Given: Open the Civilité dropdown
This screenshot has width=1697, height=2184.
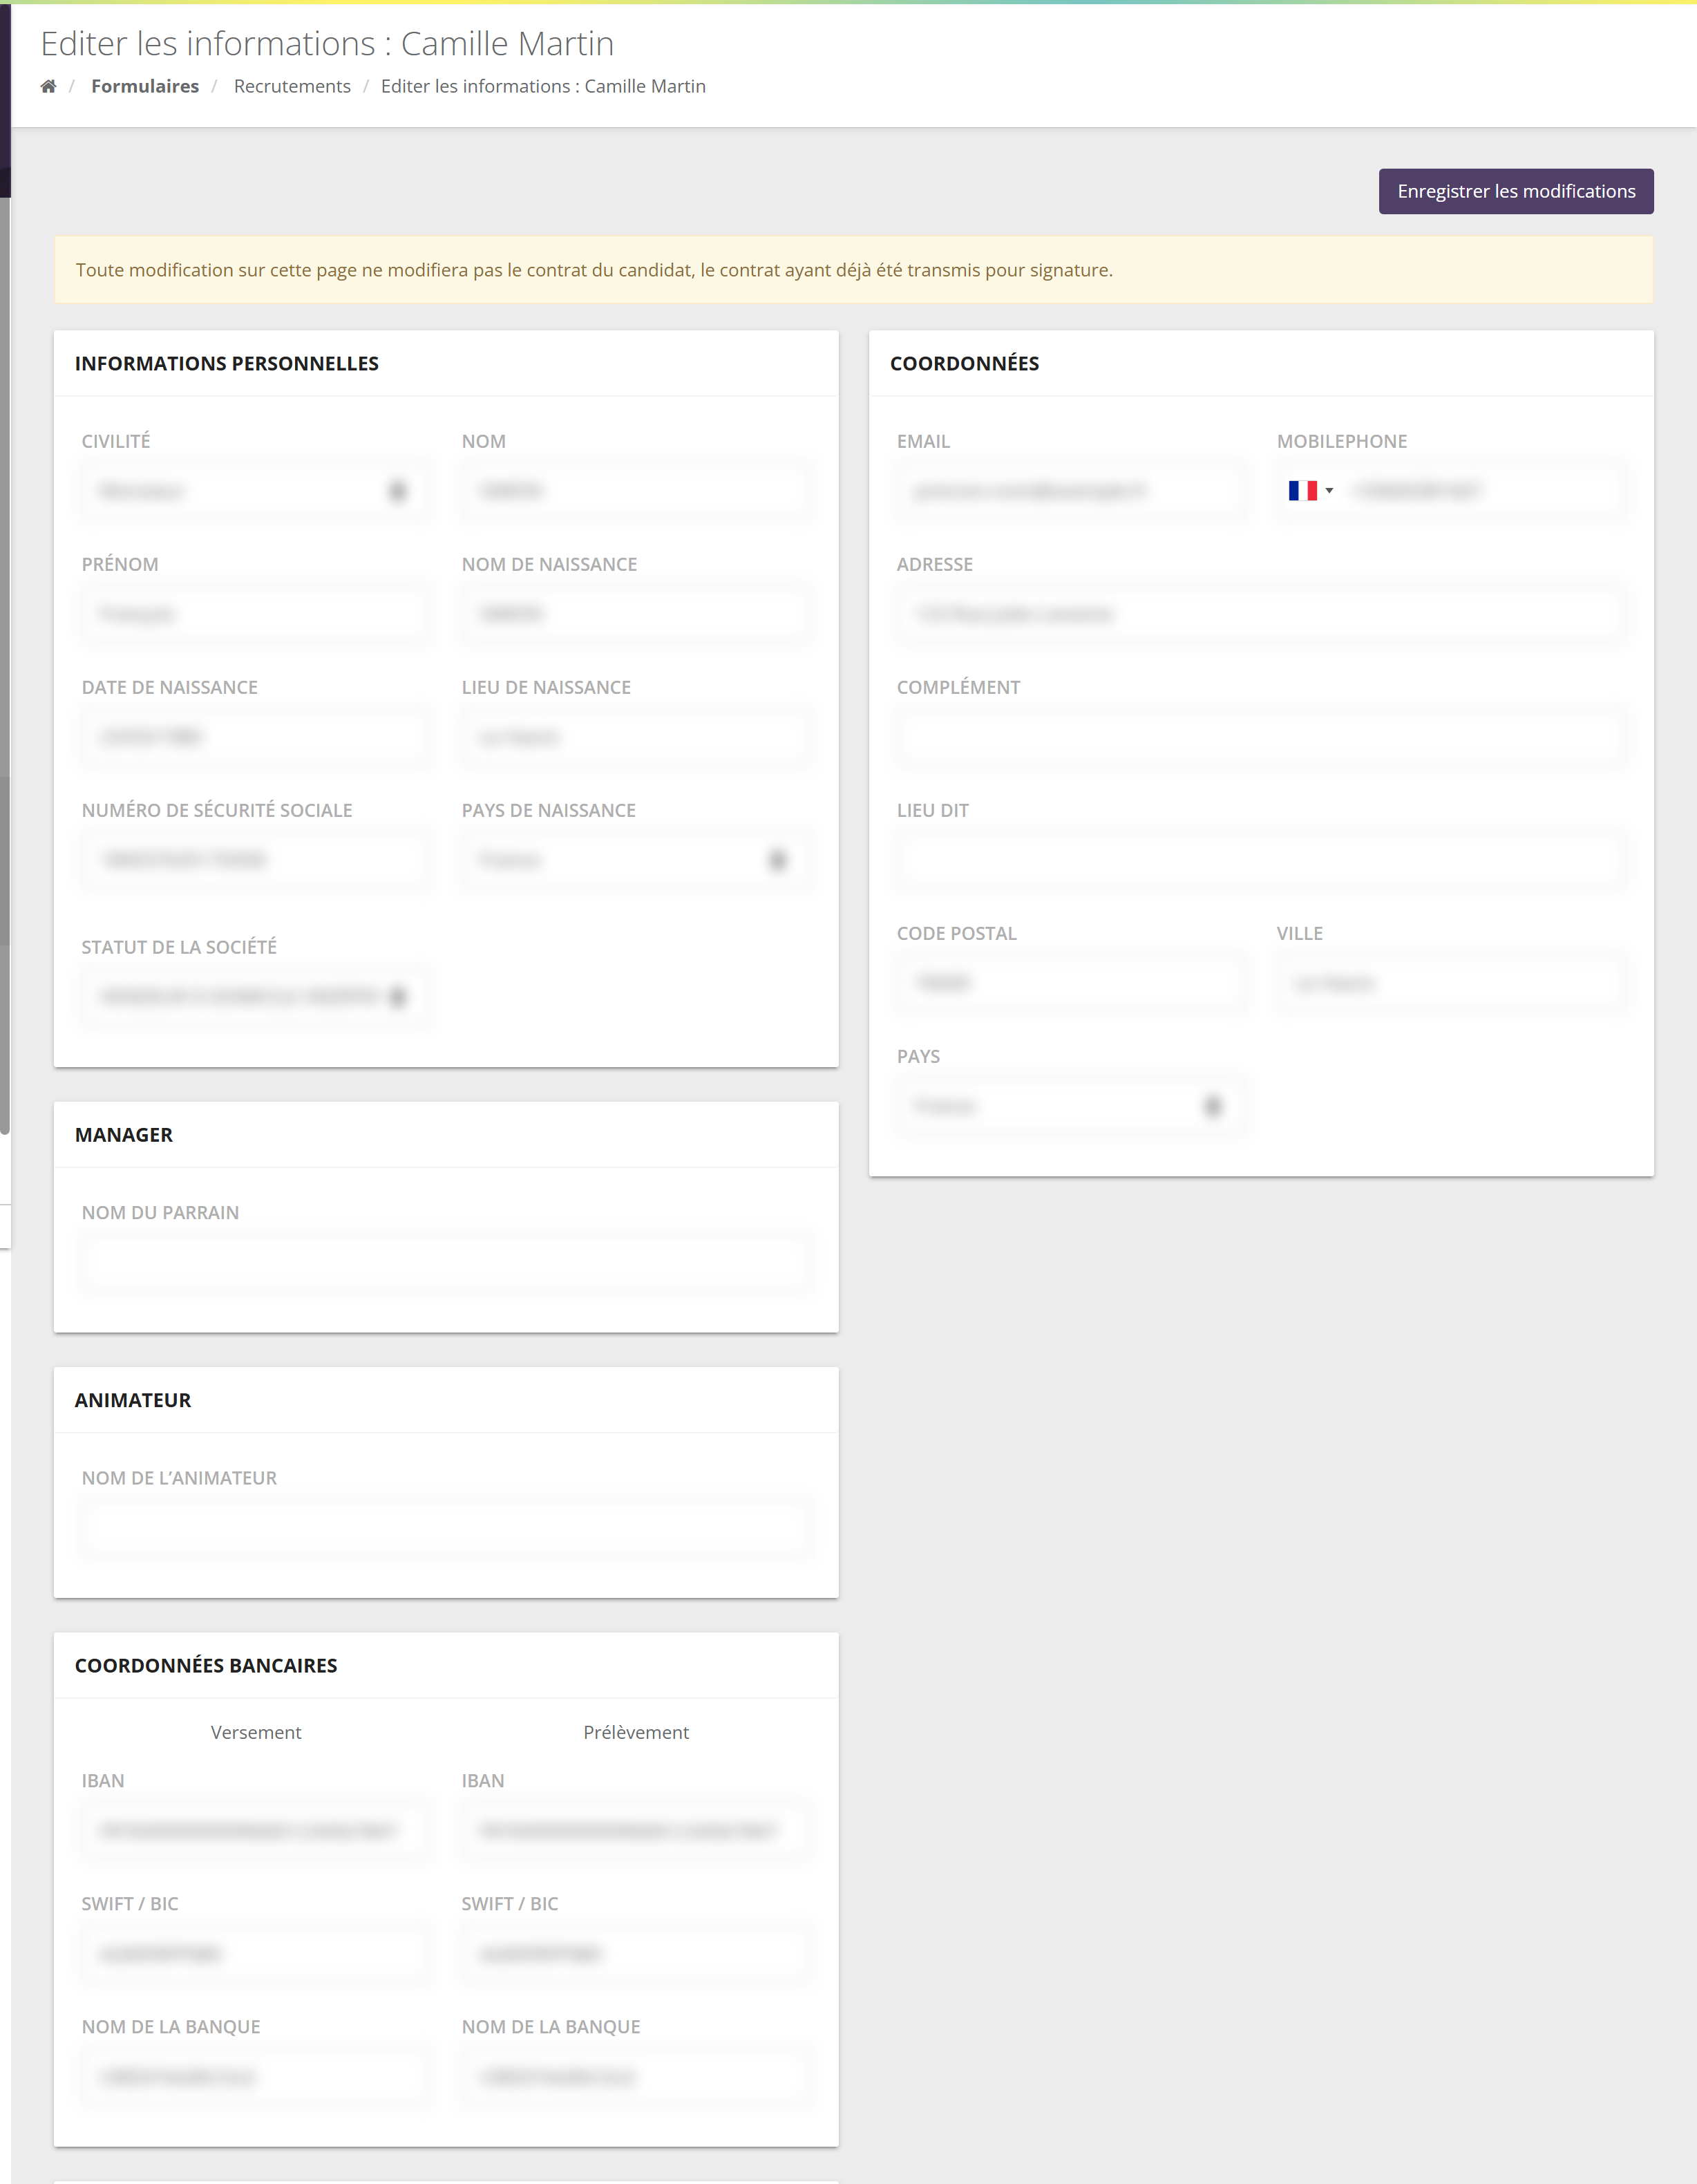Looking at the screenshot, I should click(256, 491).
